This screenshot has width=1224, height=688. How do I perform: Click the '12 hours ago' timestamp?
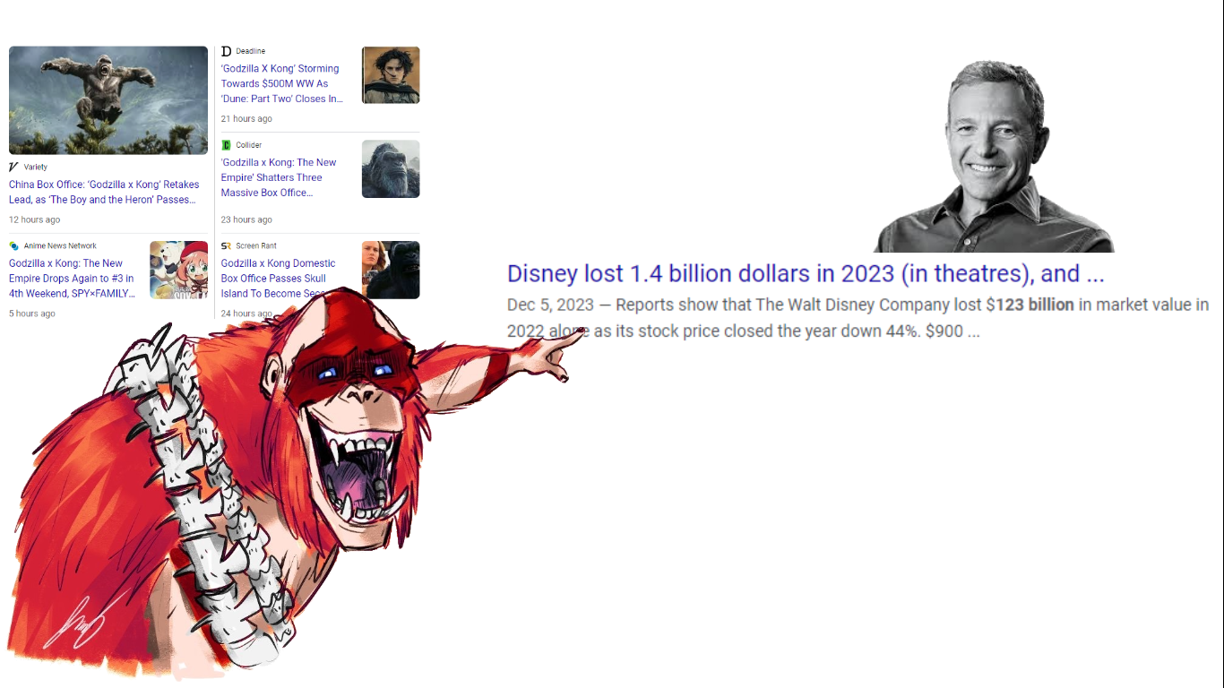[x=35, y=219]
